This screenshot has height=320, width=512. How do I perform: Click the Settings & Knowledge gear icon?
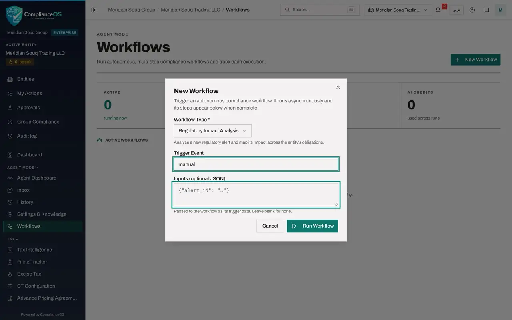tap(10, 214)
